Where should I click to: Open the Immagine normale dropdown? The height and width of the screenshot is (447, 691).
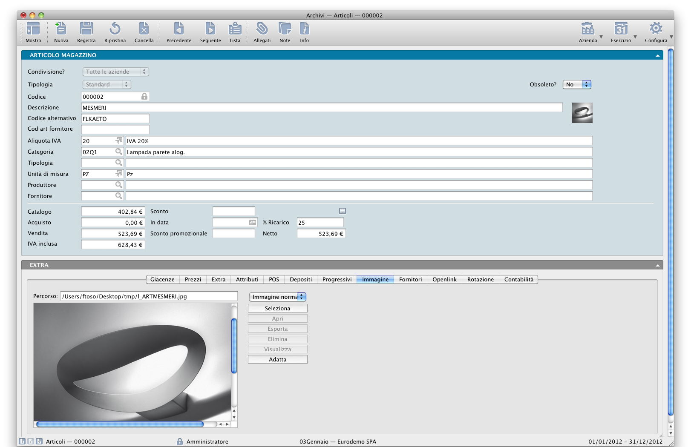pyautogui.click(x=278, y=297)
